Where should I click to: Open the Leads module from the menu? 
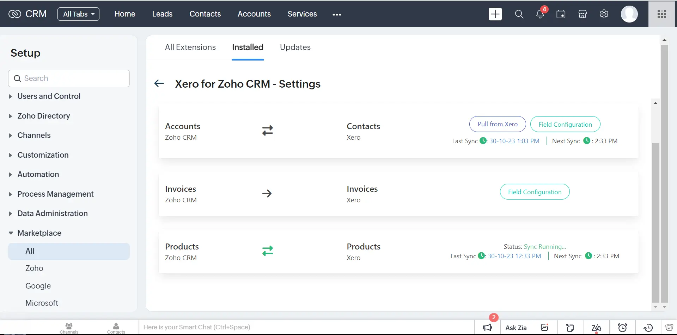pyautogui.click(x=162, y=14)
